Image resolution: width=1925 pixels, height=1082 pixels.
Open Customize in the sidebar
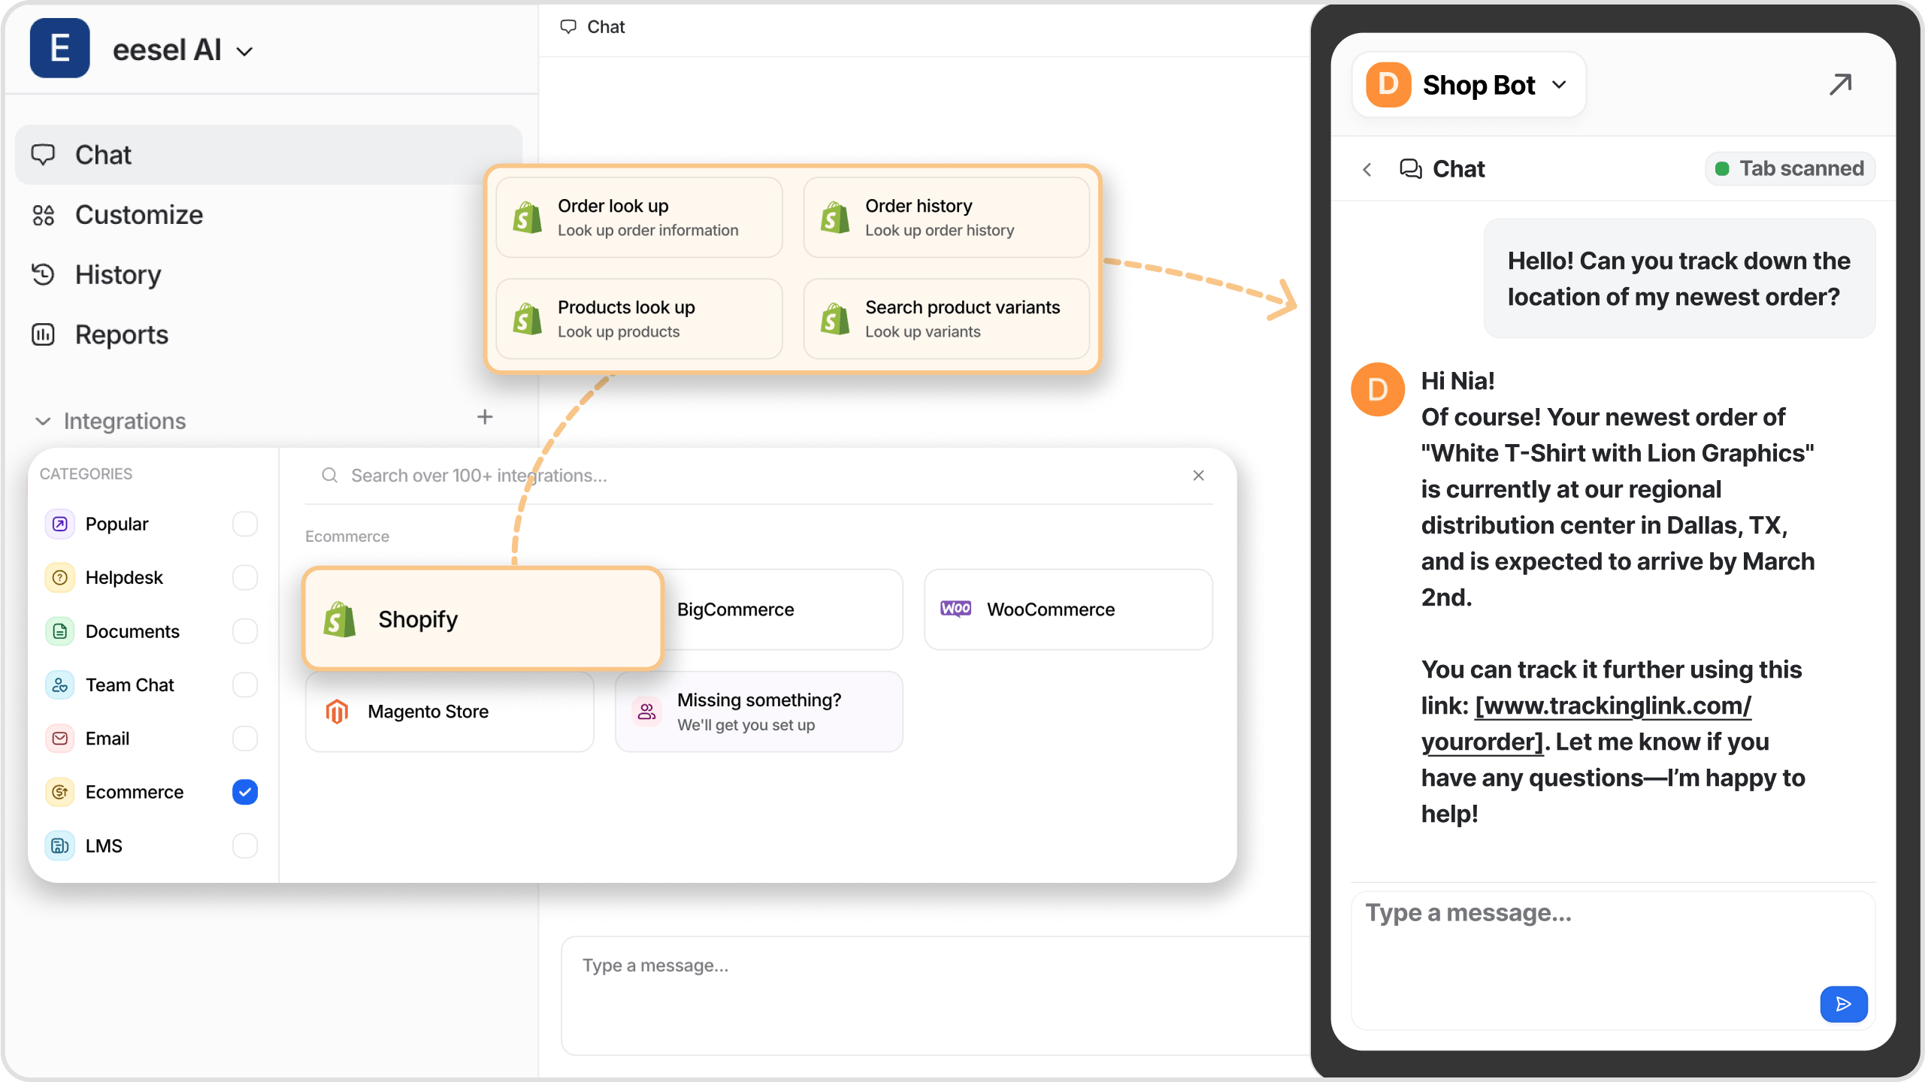click(x=139, y=215)
